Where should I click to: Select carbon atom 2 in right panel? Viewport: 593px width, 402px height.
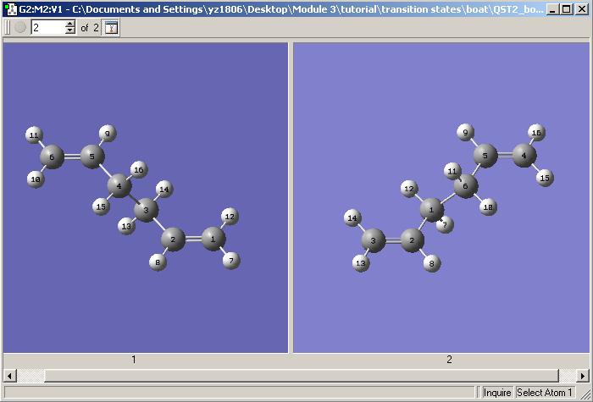click(x=413, y=240)
